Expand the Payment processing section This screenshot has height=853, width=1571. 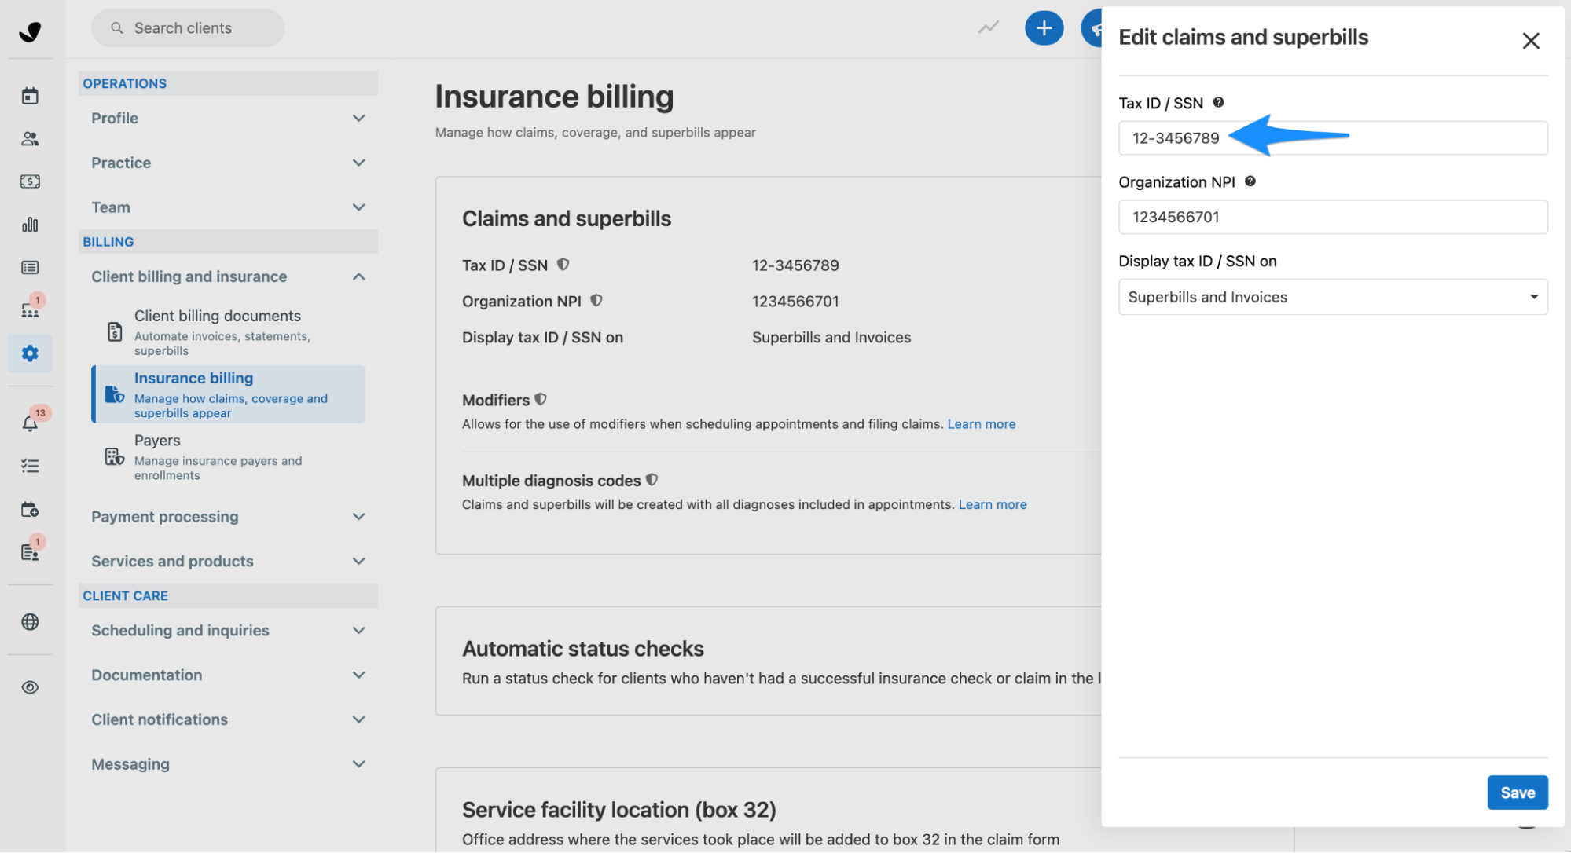point(228,517)
